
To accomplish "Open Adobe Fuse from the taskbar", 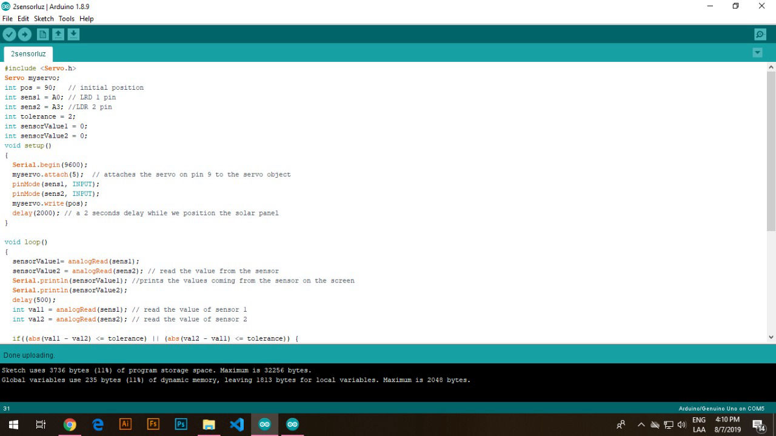I will pos(153,424).
